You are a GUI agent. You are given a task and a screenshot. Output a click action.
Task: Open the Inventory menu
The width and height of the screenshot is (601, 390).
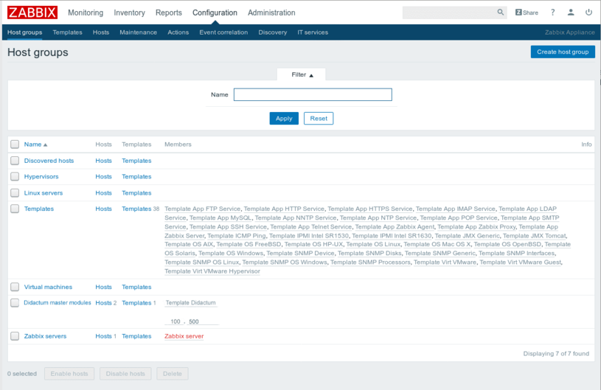pos(129,13)
